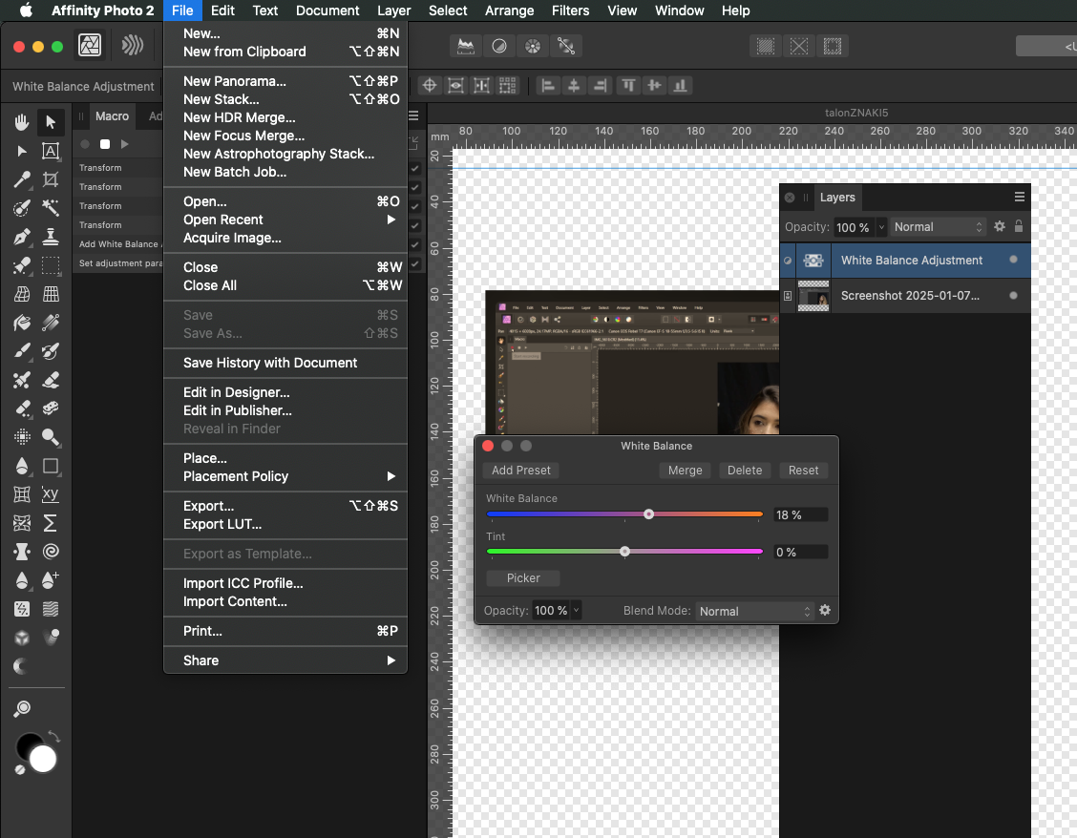Open the Apple menu
The image size is (1077, 838).
(x=26, y=10)
